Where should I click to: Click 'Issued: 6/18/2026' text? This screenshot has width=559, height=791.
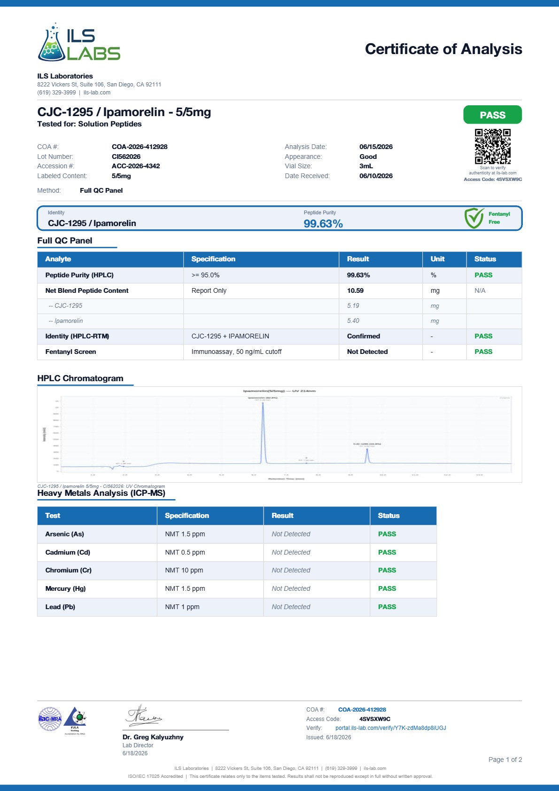(329, 737)
